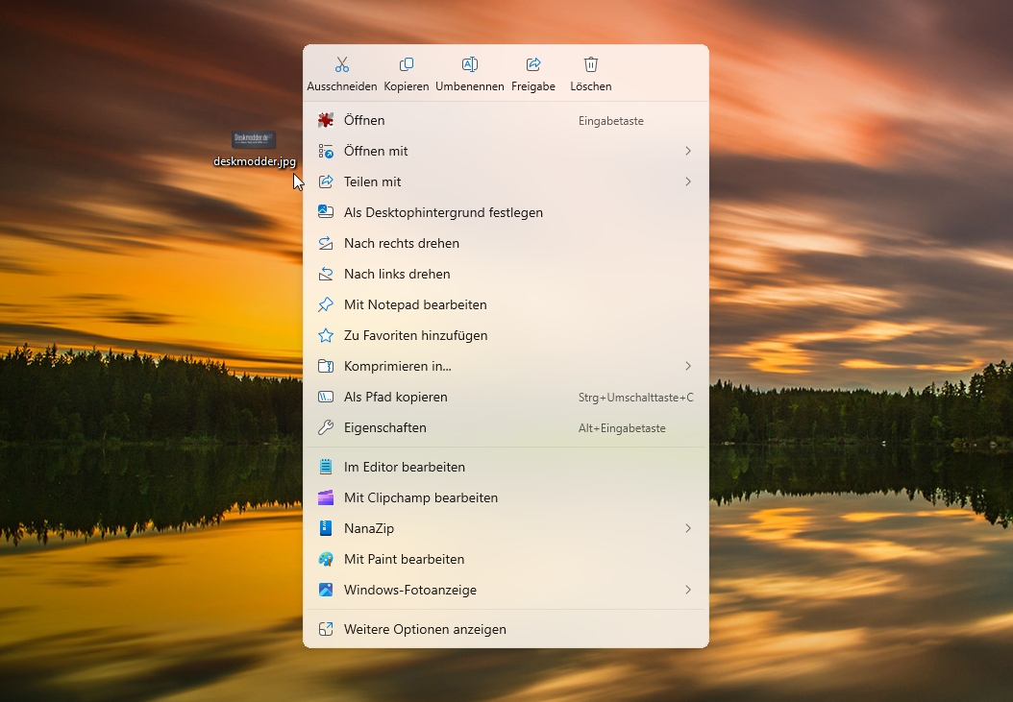The image size is (1013, 702).
Task: Expand the Komprimieren in submenu arrow
Action: pos(688,366)
